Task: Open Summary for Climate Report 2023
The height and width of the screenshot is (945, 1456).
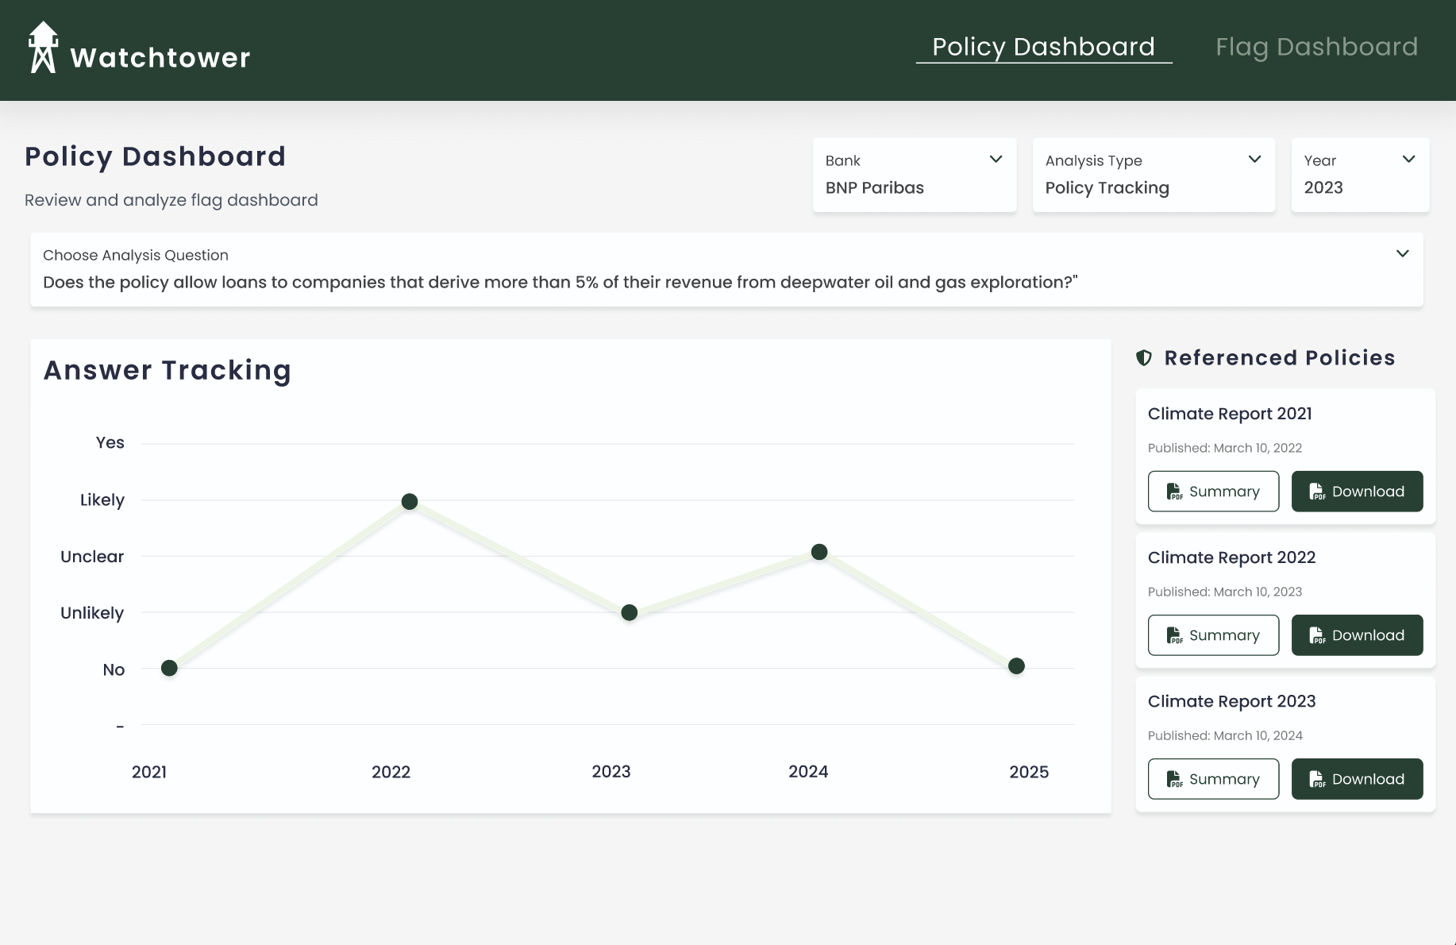Action: pos(1213,779)
